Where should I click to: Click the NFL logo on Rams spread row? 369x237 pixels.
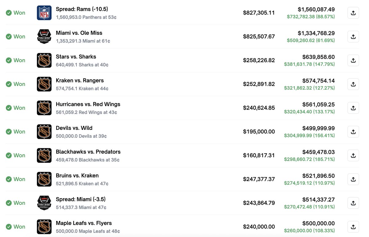pyautogui.click(x=44, y=13)
